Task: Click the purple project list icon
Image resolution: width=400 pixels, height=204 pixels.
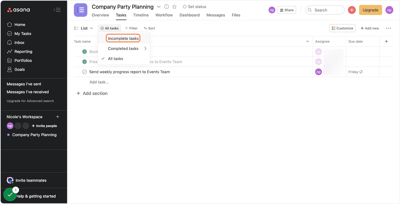Action: [81, 10]
